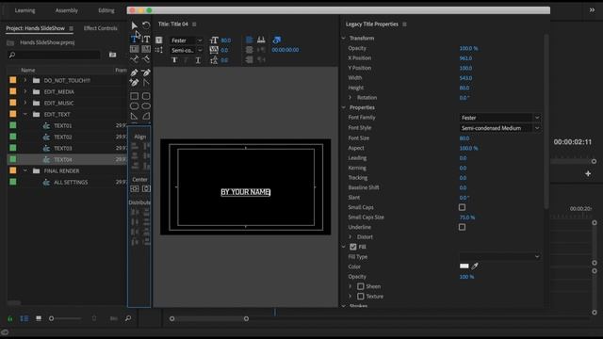Pick the Wedge shape tool
Image resolution: width=603 pixels, height=339 pixels.
pos(134,116)
